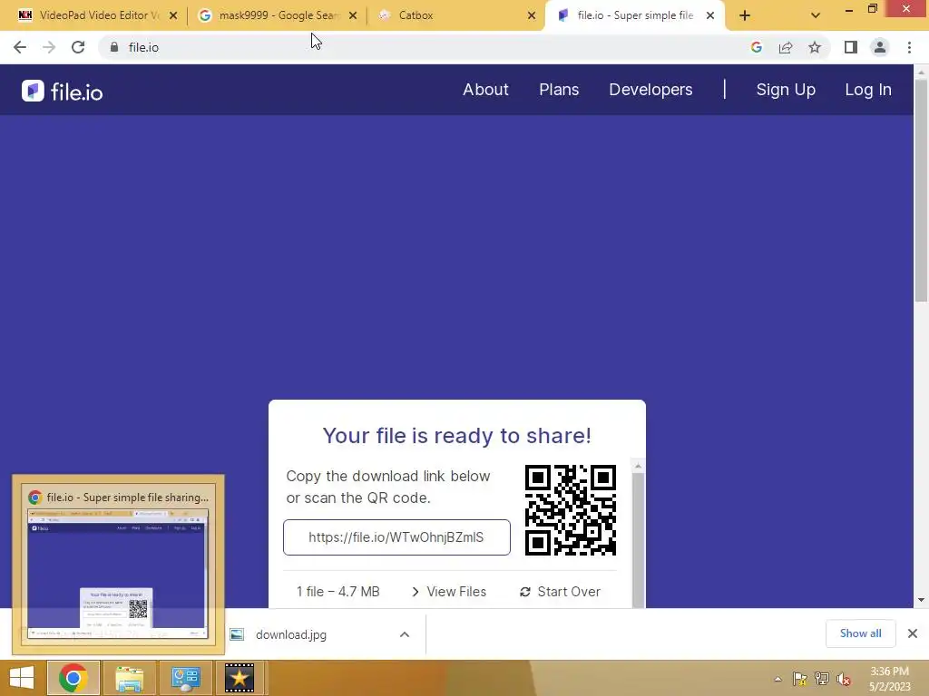
Task: Open Control Panel icon in taskbar
Action: [x=185, y=678]
